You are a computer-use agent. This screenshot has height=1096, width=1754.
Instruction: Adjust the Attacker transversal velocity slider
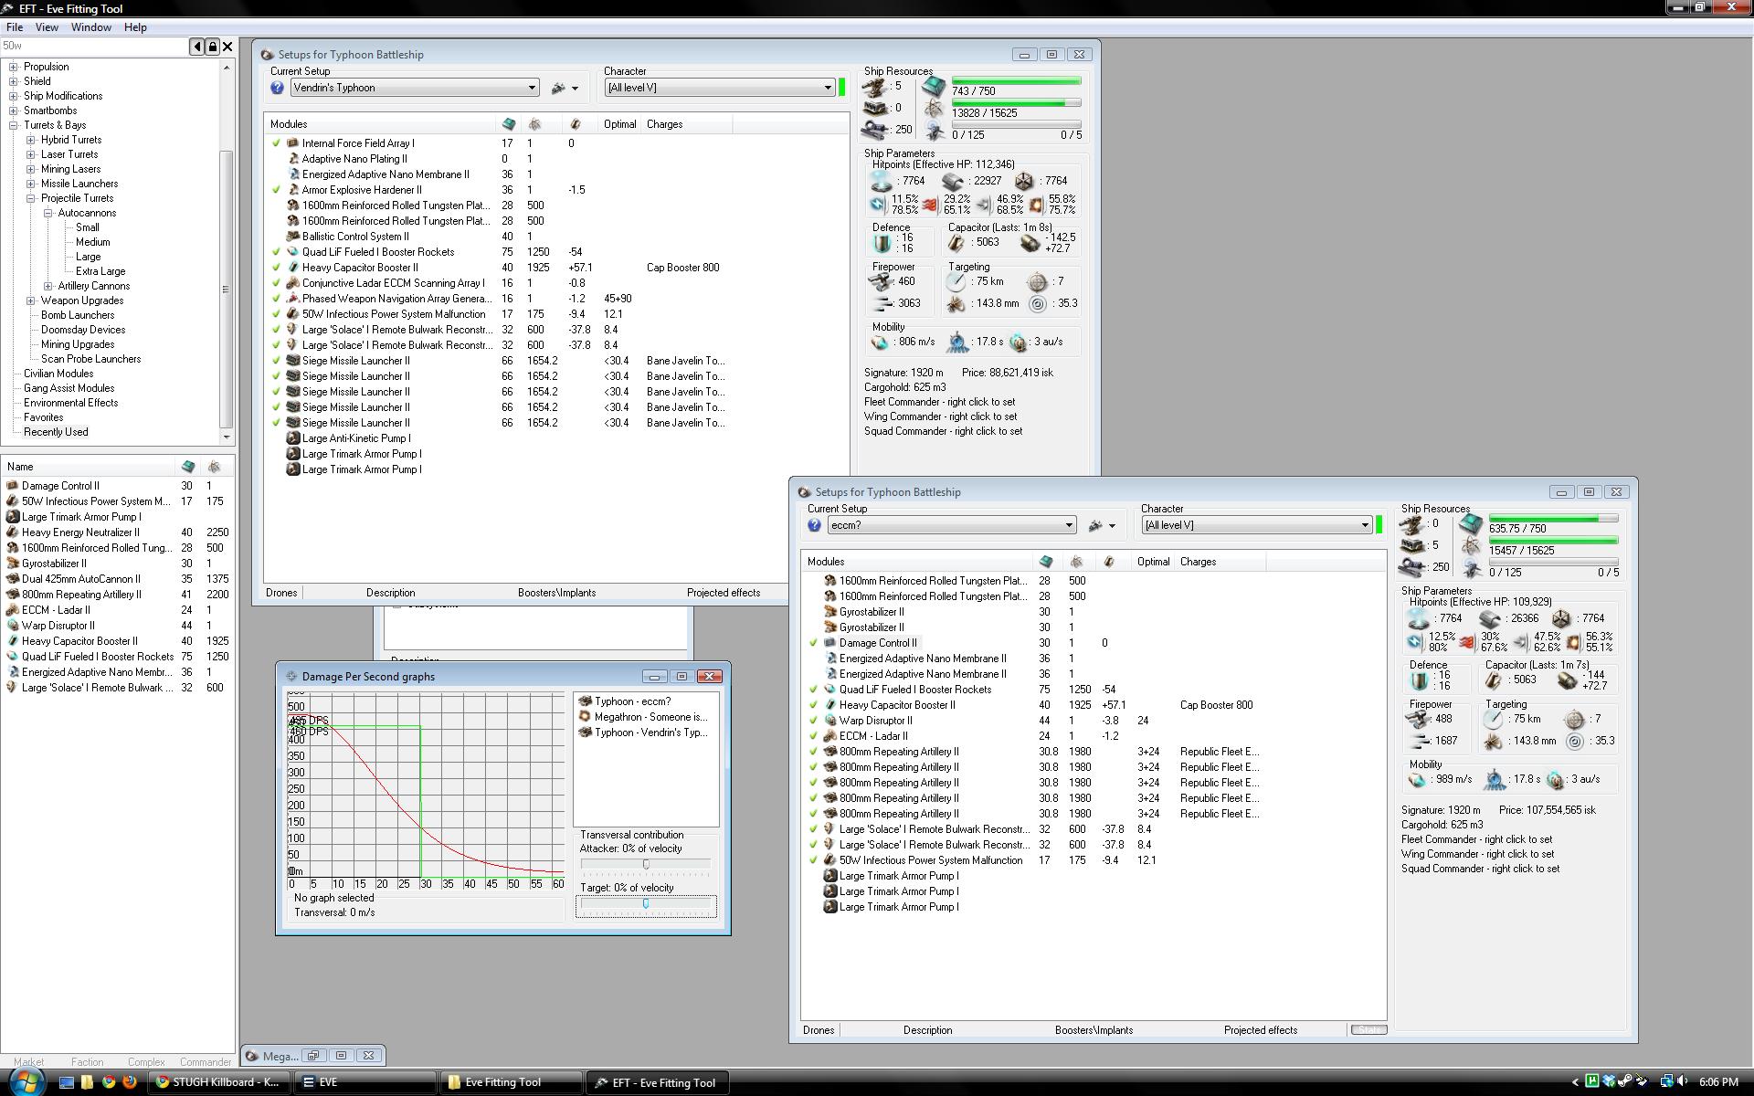pos(646,864)
